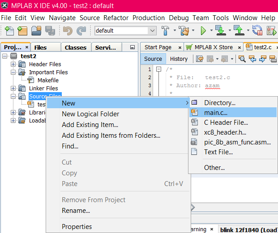278x233 pixels.
Task: Click the Make and Program Device icon
Action: pyautogui.click(x=221, y=30)
